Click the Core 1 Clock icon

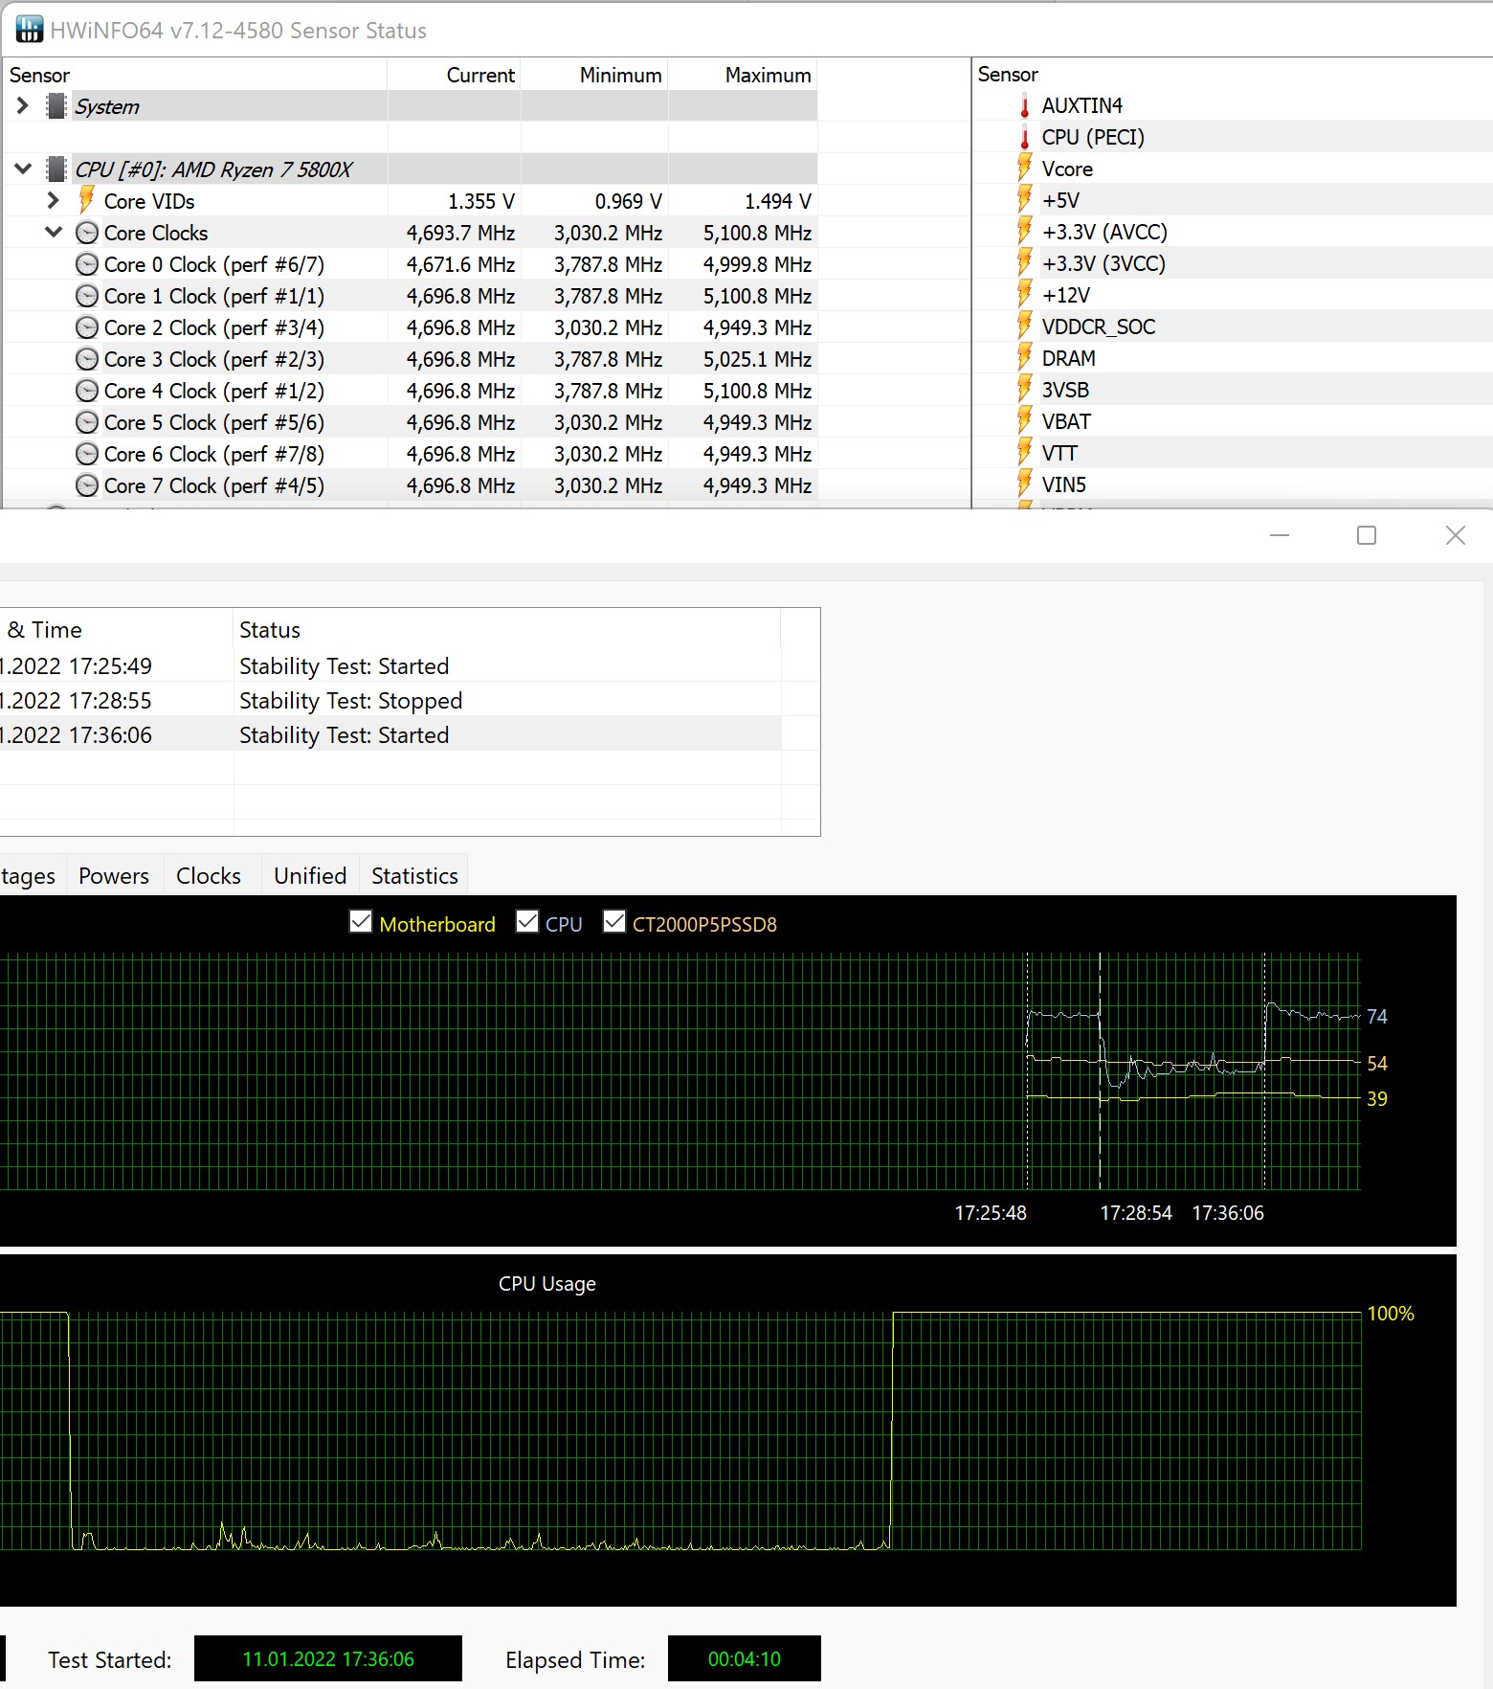pyautogui.click(x=87, y=296)
